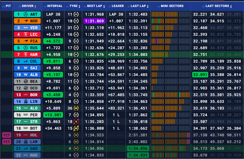
Task: Click the medium tyre icon for BOT
Action: click(76, 128)
